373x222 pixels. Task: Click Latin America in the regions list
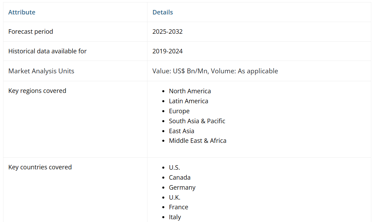pos(188,101)
